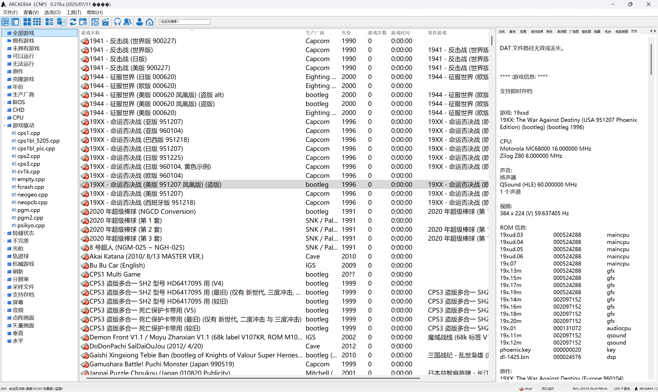Click the headphones audio toolbar icon
The width and height of the screenshot is (658, 392).
click(x=117, y=22)
